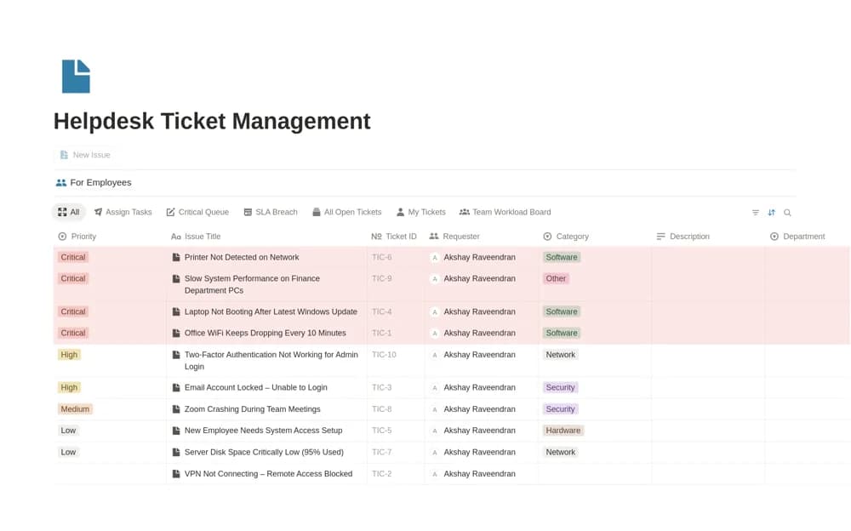
Task: Select Critical tag on Printer Not Detected row
Action: click(73, 257)
